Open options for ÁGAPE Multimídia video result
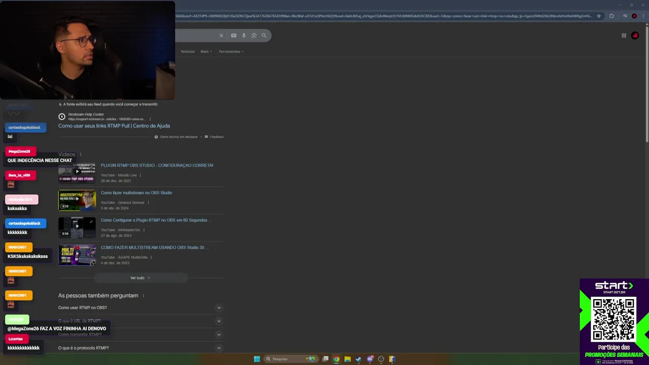 [151, 258]
